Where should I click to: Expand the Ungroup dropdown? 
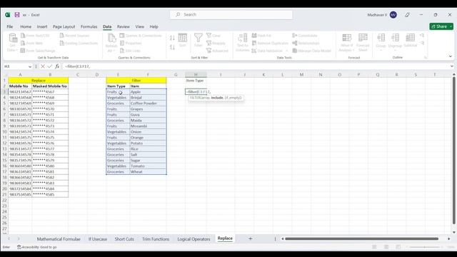coord(395,50)
